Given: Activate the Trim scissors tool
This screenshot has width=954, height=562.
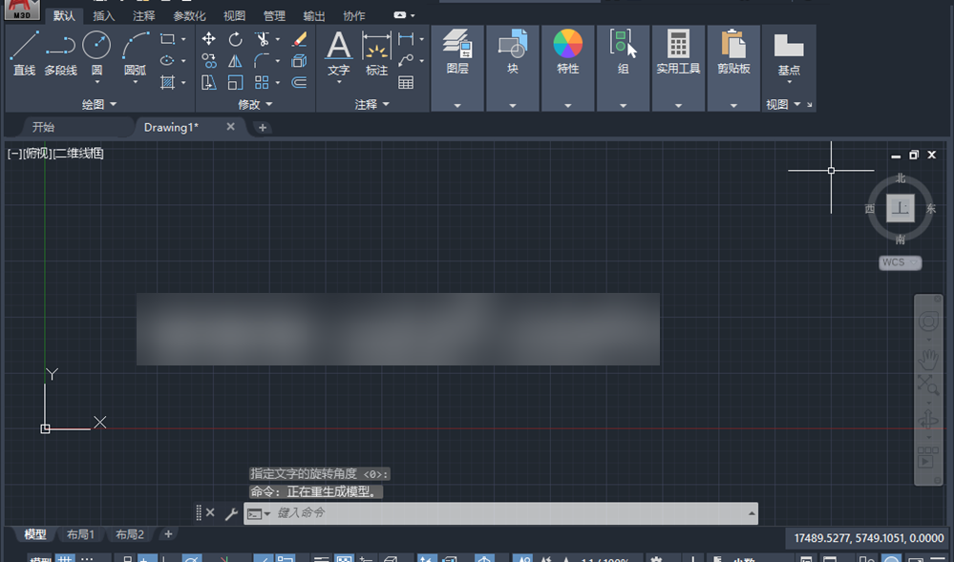Looking at the screenshot, I should [263, 39].
